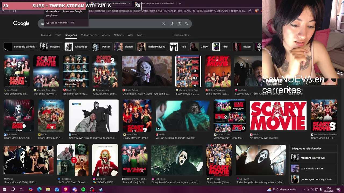
Task: Filter by Marlon wayans chip
Action: coord(152,47)
